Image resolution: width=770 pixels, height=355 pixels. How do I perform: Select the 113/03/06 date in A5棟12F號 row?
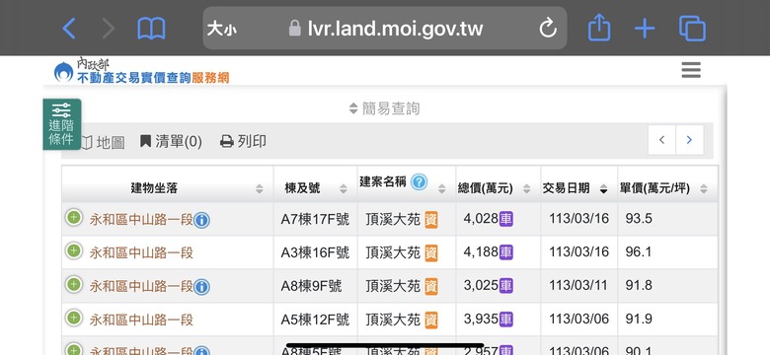point(578,319)
